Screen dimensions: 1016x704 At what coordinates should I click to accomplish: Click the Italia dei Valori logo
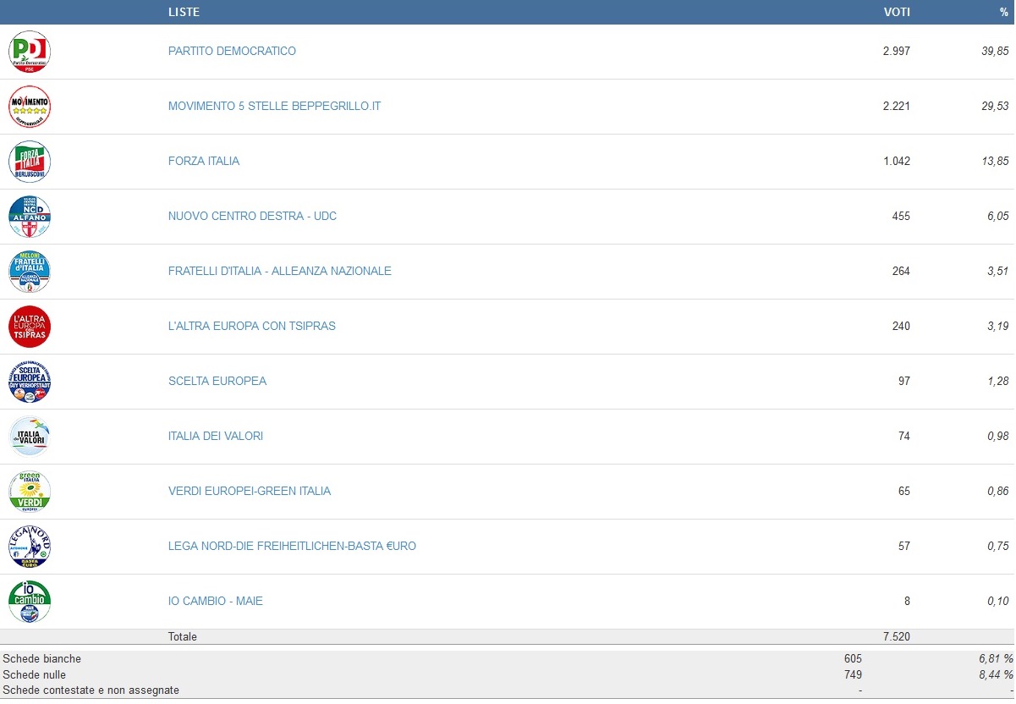pyautogui.click(x=30, y=437)
